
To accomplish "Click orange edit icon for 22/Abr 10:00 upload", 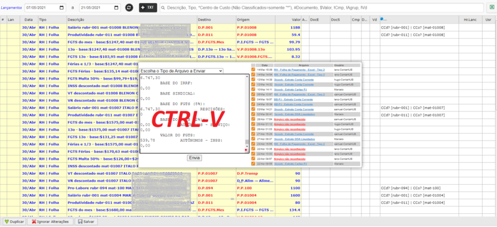I will [x=253, y=154].
